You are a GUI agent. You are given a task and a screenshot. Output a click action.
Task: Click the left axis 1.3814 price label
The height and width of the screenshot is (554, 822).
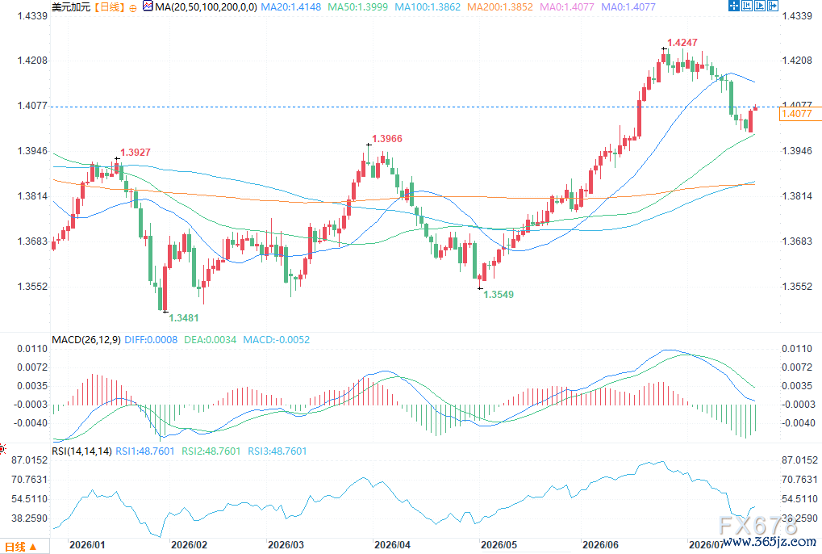tap(32, 196)
